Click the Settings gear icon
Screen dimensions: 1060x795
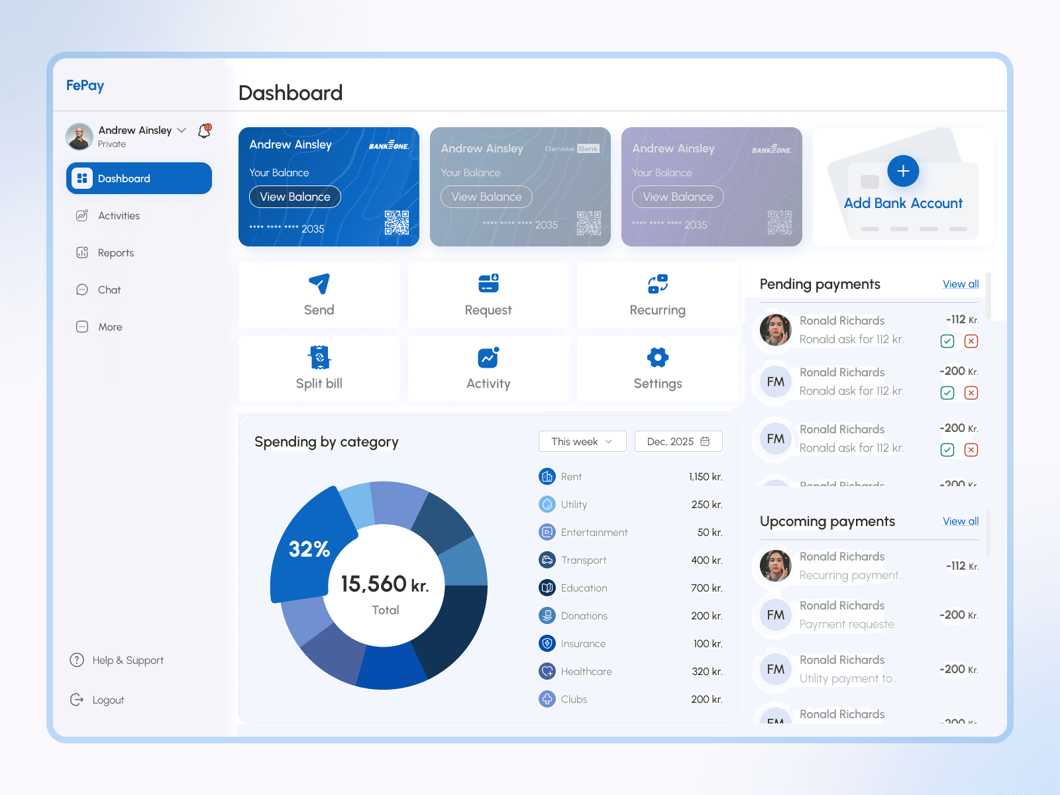[x=658, y=358]
